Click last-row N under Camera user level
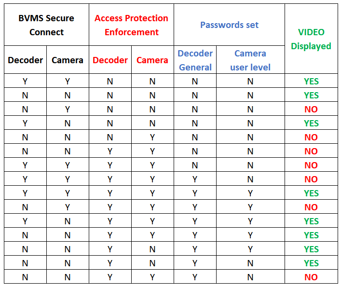 [x=250, y=277]
